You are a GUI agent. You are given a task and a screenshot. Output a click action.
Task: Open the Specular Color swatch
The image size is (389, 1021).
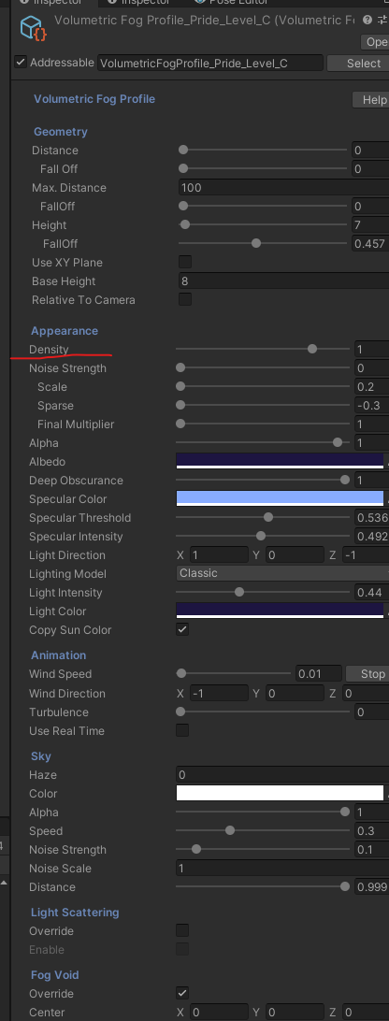[280, 498]
